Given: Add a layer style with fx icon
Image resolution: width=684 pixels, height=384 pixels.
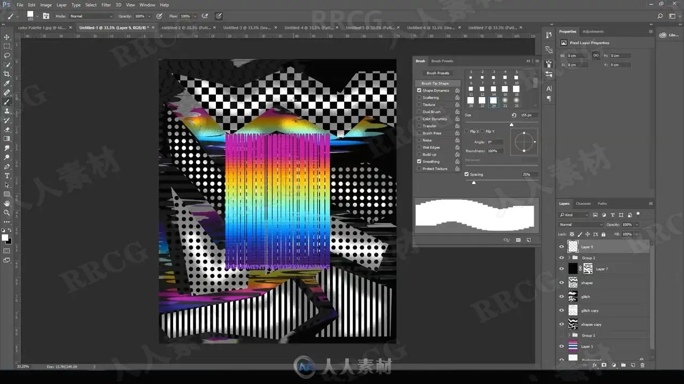Looking at the screenshot, I should (x=594, y=365).
